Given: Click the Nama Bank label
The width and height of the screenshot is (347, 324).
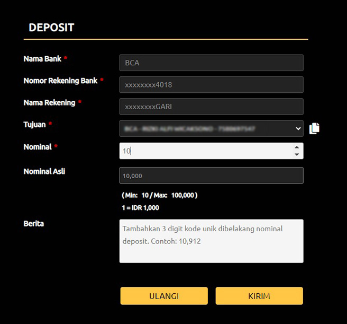Looking at the screenshot, I should [42, 59].
